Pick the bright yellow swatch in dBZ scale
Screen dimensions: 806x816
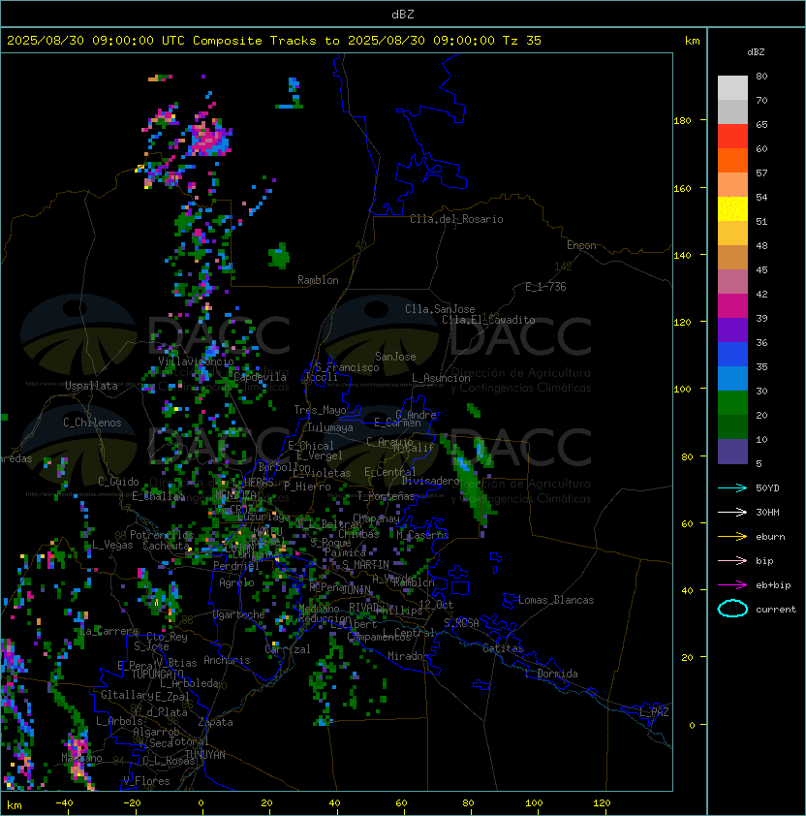[732, 209]
